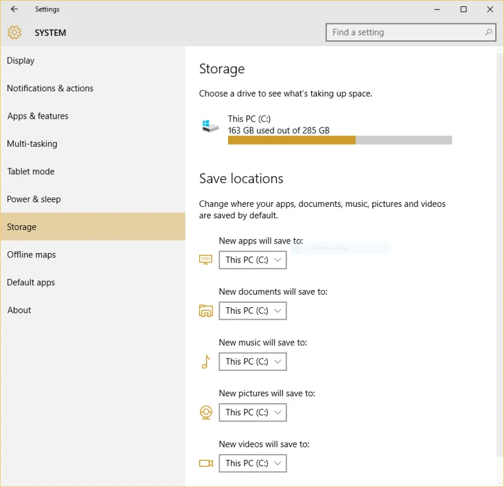Open the new music save location dropdown
This screenshot has width=504, height=487.
pyautogui.click(x=253, y=361)
